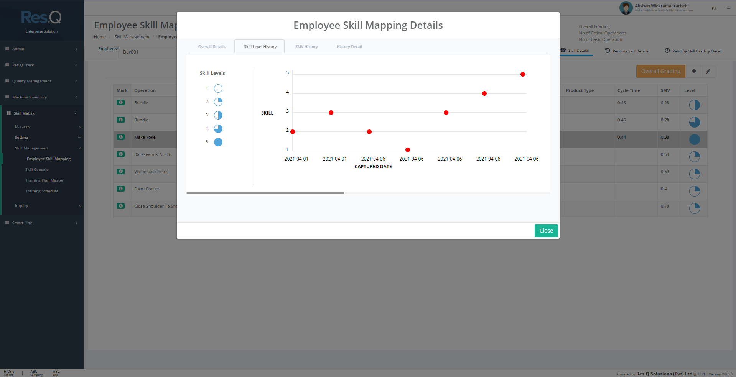
Task: Click the plus icon beside Overall Grading
Action: [x=693, y=71]
